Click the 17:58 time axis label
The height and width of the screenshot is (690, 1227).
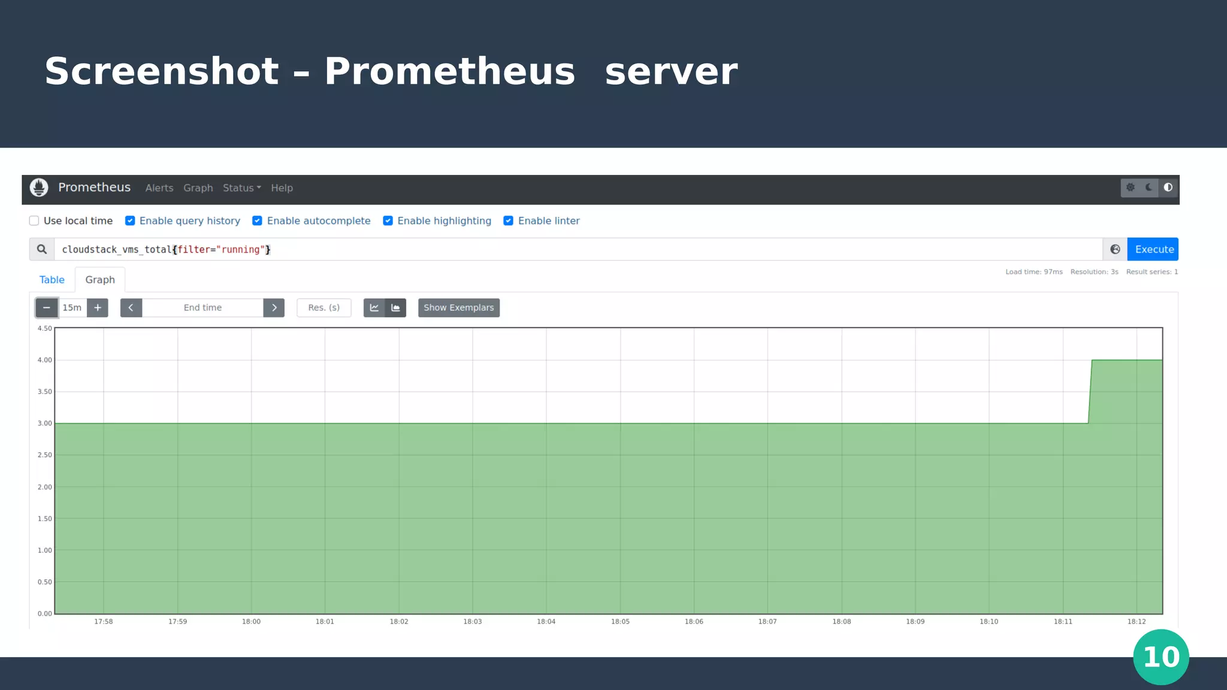[x=104, y=622]
